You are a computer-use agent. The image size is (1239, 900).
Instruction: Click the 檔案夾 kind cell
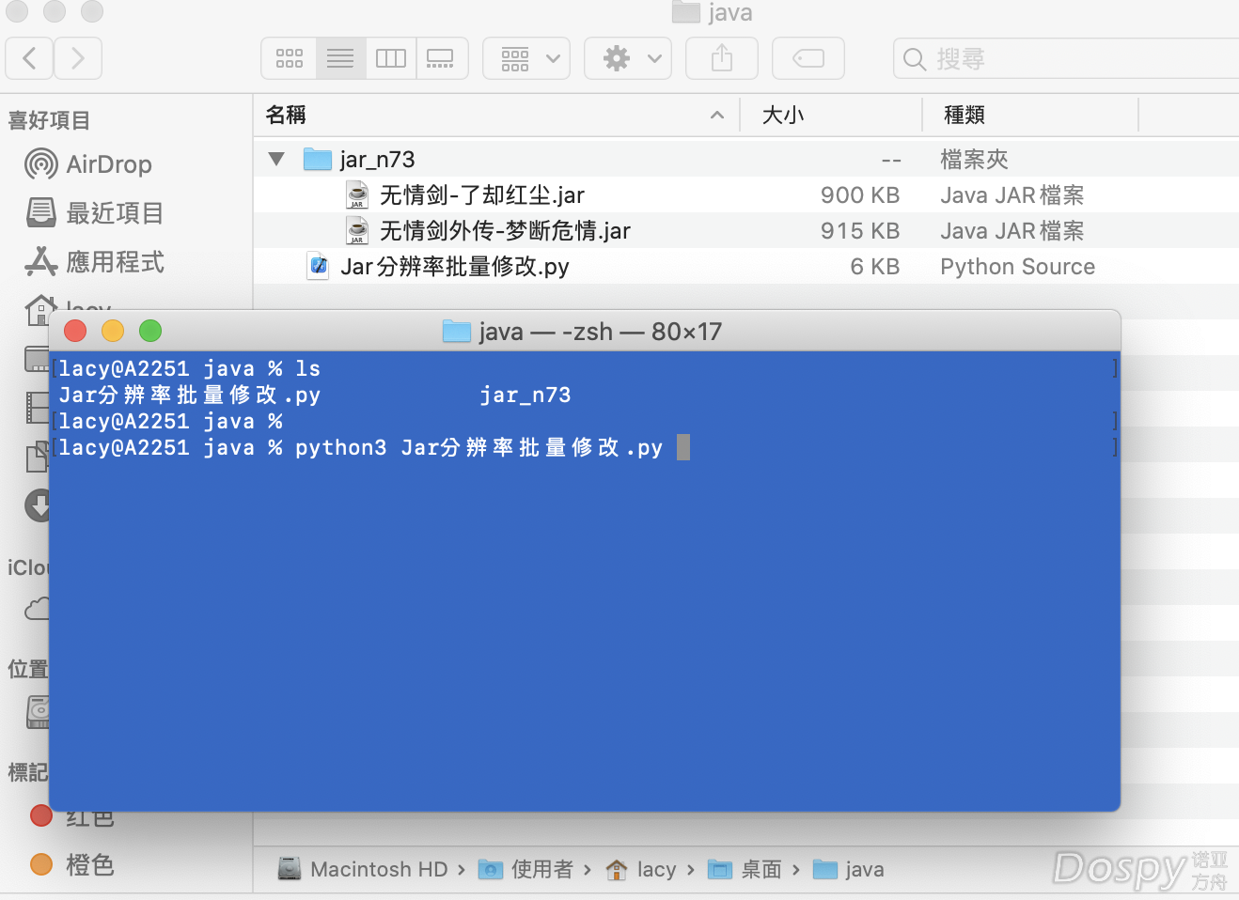tap(974, 159)
